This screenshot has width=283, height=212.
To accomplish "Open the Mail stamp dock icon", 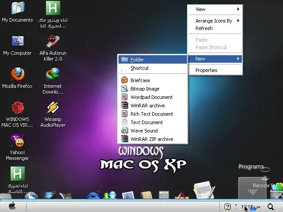I will click(x=128, y=195).
